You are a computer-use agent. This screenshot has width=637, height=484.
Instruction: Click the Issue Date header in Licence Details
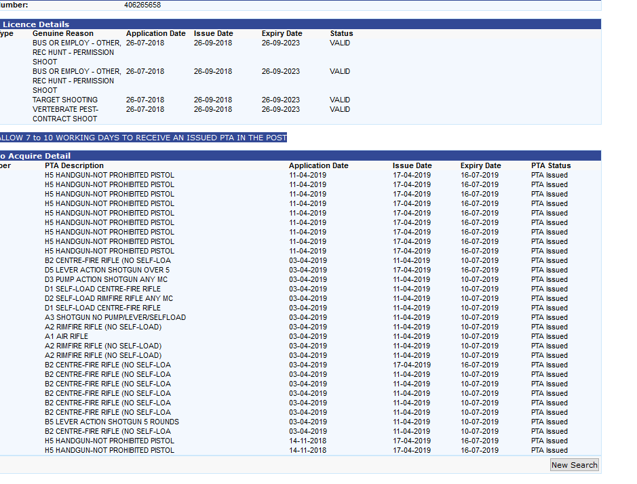pyautogui.click(x=213, y=33)
